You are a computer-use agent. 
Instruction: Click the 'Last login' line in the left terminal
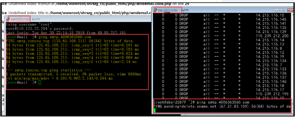(65, 33)
